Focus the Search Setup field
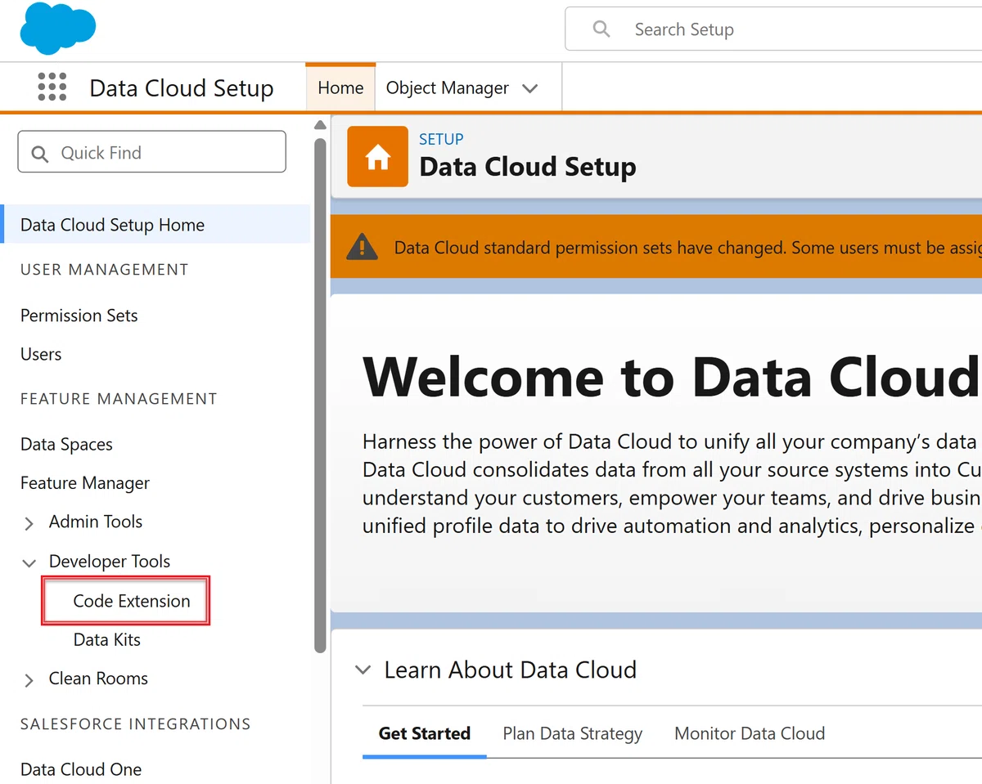The height and width of the screenshot is (784, 982). (x=773, y=29)
